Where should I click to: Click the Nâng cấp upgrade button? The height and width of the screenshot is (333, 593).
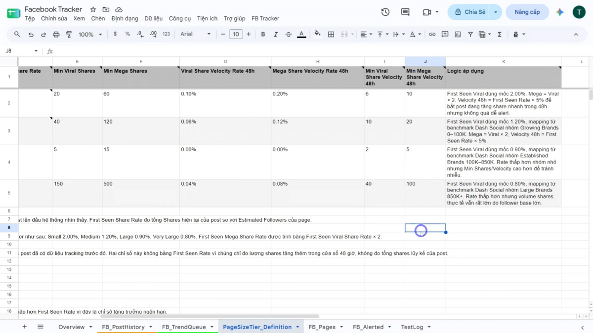527,12
